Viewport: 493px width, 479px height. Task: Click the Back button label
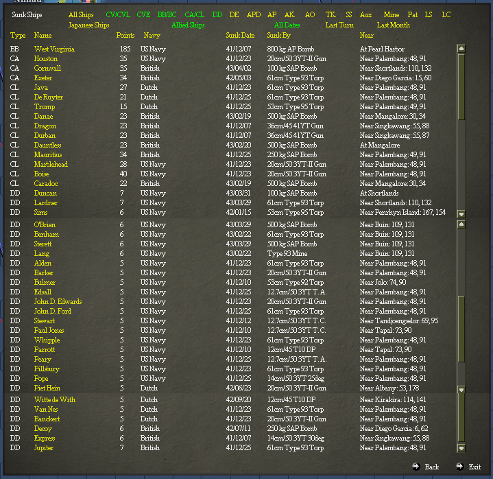coord(432,467)
